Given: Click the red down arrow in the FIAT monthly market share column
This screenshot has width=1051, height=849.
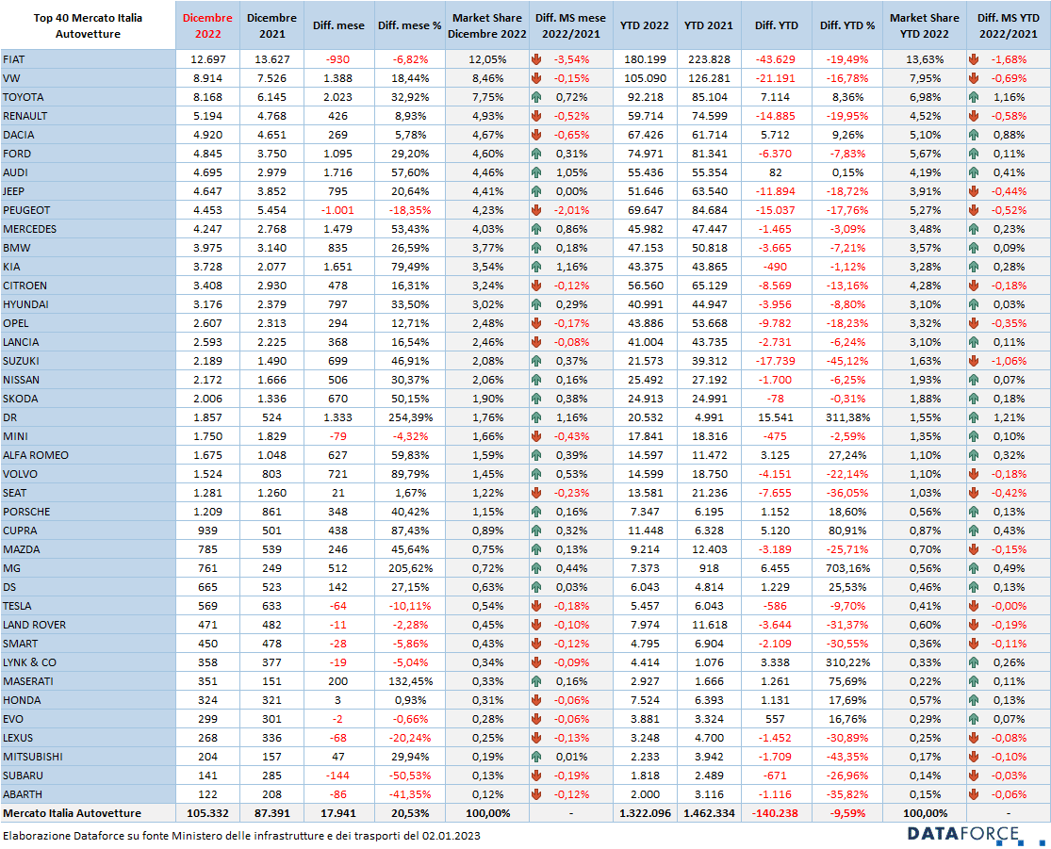Looking at the screenshot, I should (x=536, y=59).
